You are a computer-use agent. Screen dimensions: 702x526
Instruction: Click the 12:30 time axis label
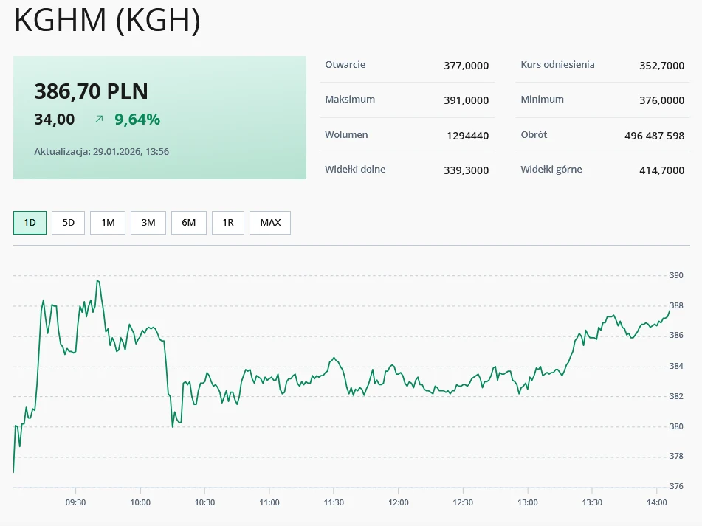[463, 502]
